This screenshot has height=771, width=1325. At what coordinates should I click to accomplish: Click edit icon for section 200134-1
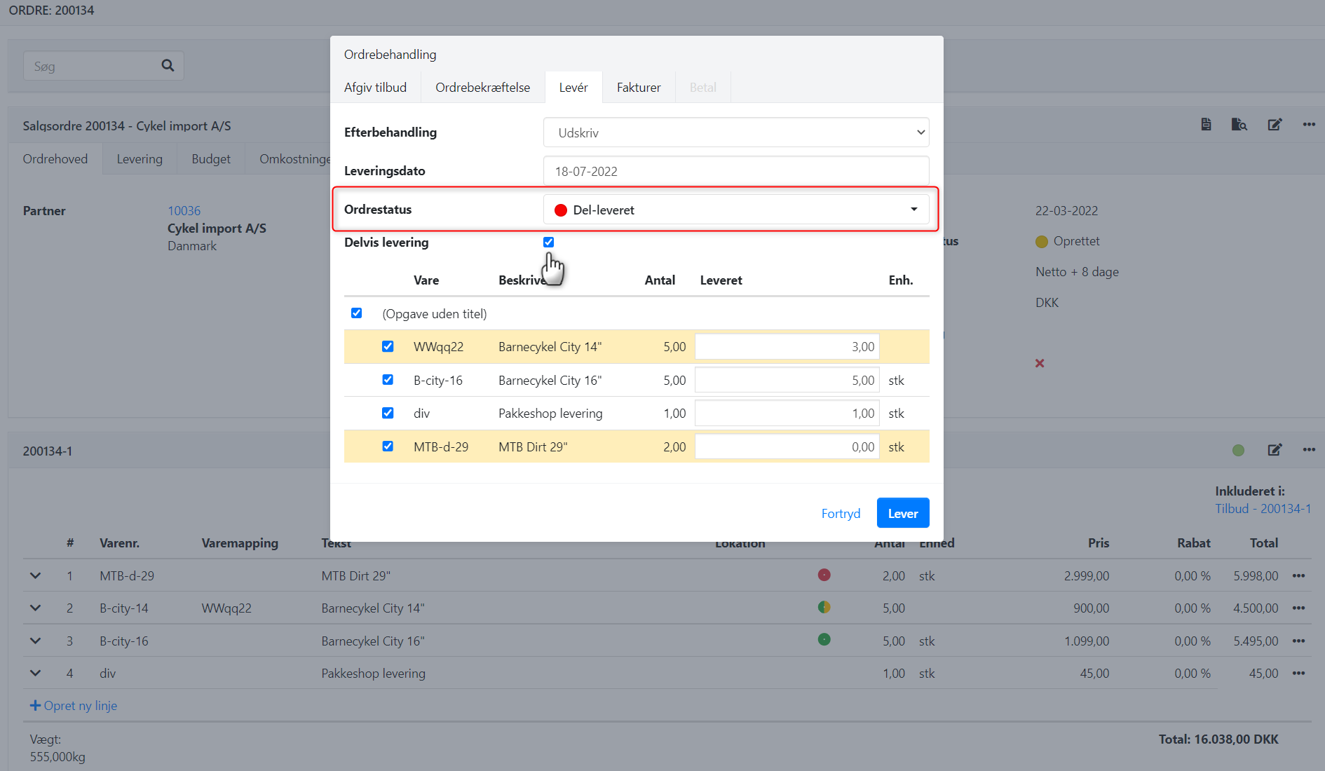(x=1275, y=450)
